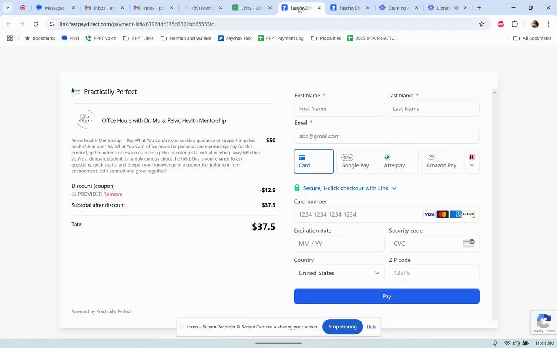Open the volume icon in system tray
The image size is (557, 348).
pos(516,343)
